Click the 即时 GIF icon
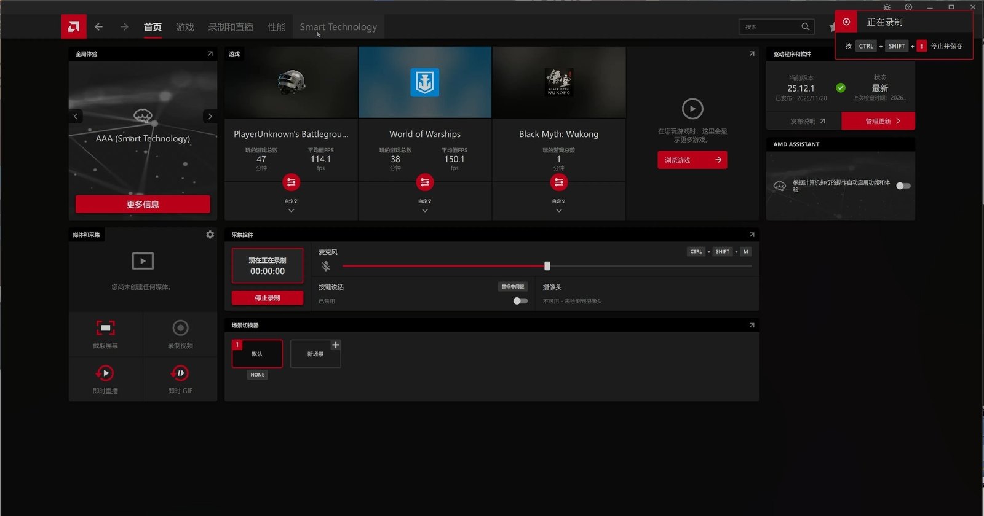Image resolution: width=984 pixels, height=516 pixels. tap(180, 373)
